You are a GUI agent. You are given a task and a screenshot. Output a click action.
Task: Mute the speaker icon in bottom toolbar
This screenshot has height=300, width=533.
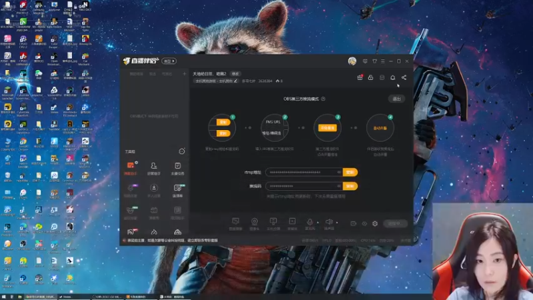pos(328,223)
